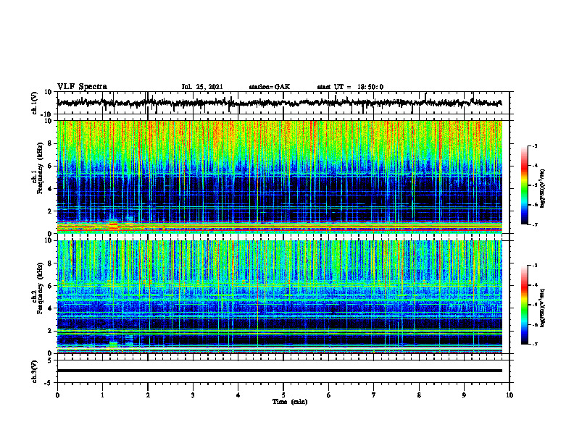Click the "ch.1(V)" axis label of the waveform panel
The width and height of the screenshot is (574, 443).
pyautogui.click(x=35, y=103)
